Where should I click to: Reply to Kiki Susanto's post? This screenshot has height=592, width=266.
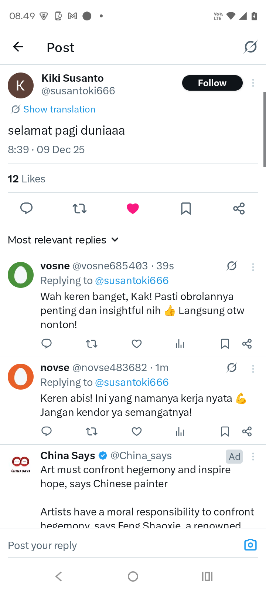pyautogui.click(x=27, y=208)
